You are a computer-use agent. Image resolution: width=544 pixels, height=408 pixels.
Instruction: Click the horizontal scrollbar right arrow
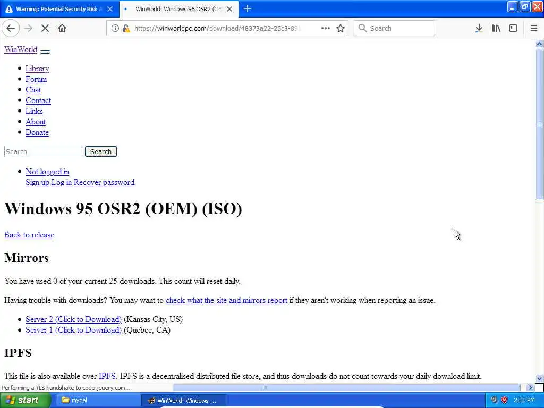[x=530, y=388]
